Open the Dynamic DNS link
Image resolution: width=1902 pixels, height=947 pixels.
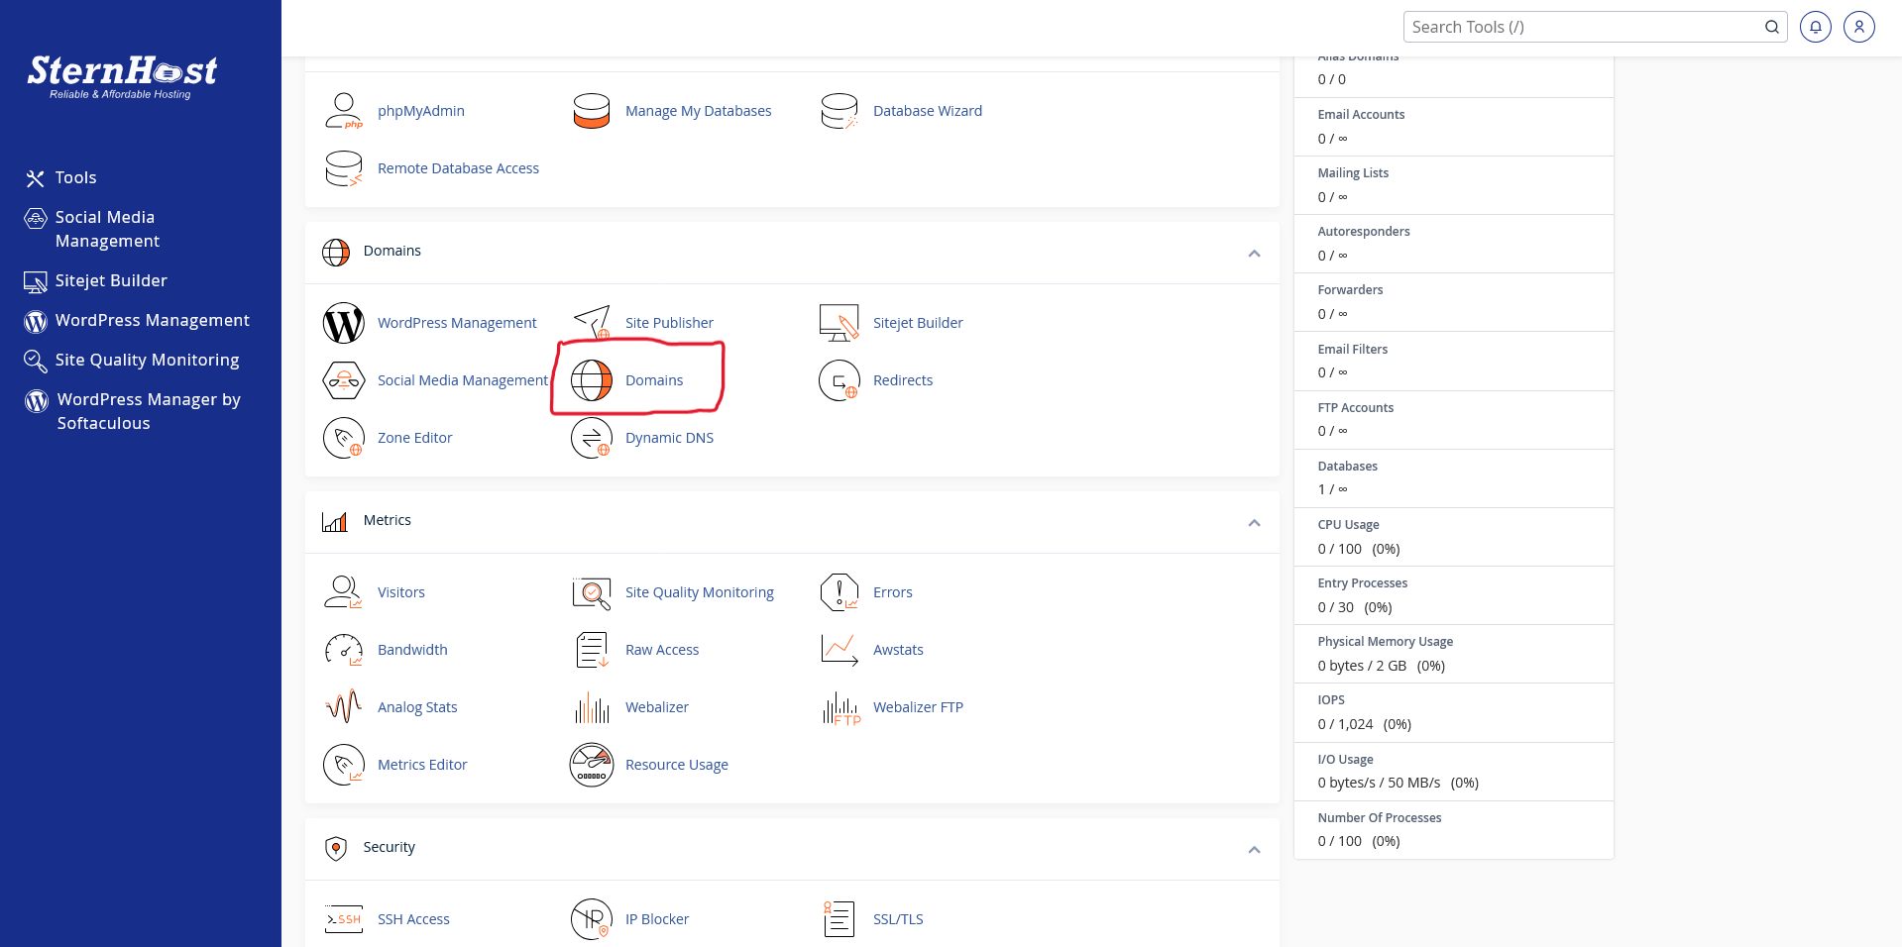click(669, 438)
